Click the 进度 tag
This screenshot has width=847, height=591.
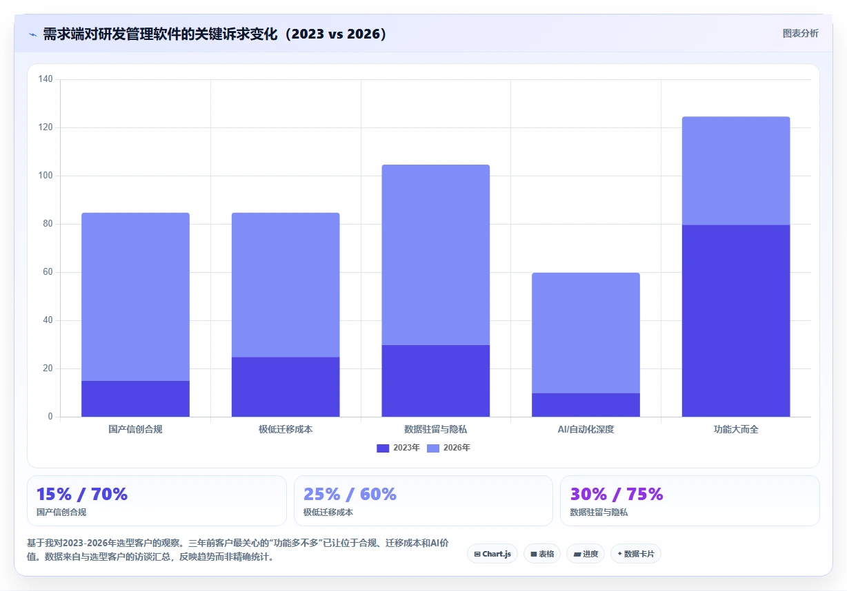click(586, 554)
